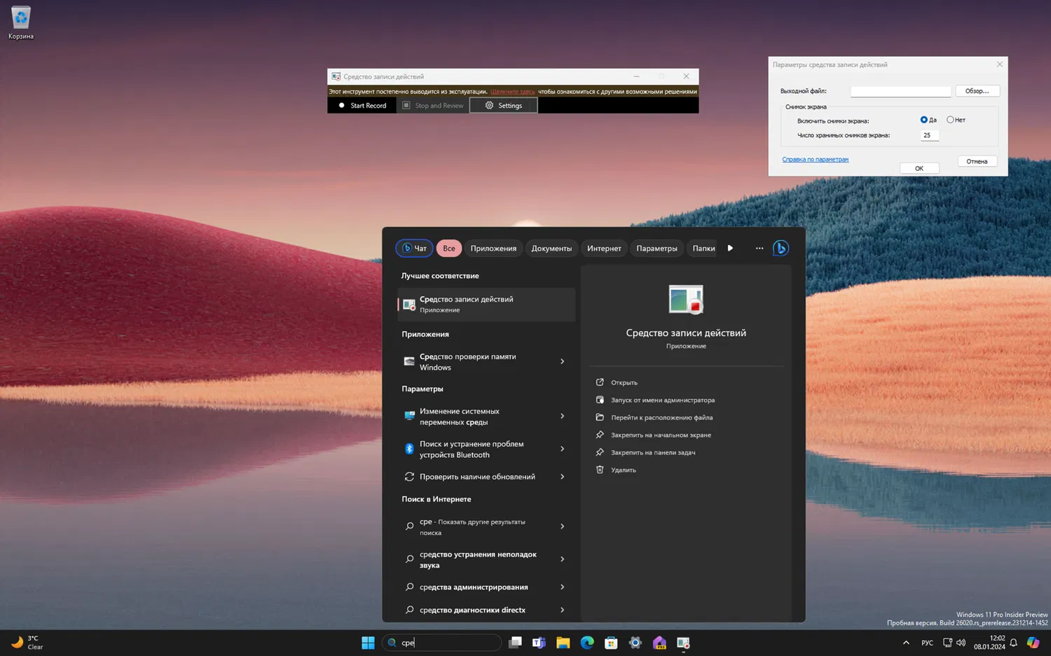
Task: Expand the средство устранения неполадок звука chevron
Action: pos(562,559)
